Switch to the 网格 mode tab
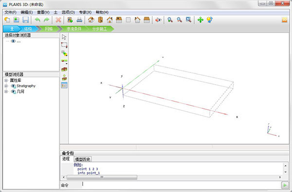This screenshot has width=292, height=192. tap(49, 29)
